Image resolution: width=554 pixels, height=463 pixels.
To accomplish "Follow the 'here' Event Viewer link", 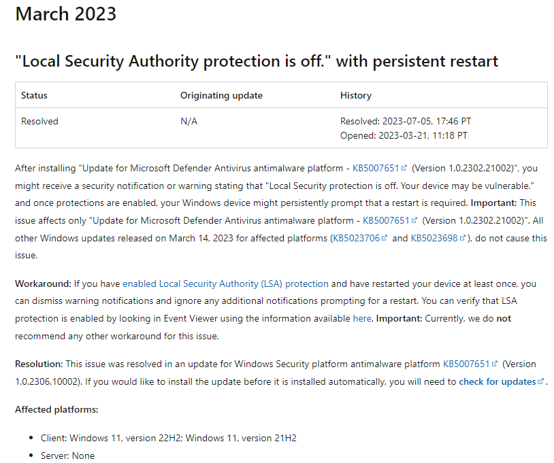I will click(x=362, y=318).
